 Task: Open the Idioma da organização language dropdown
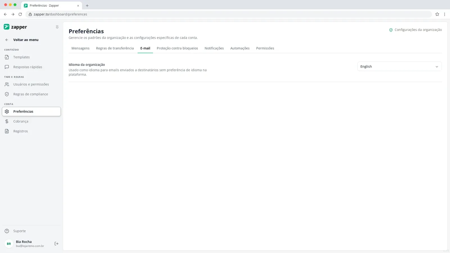pyautogui.click(x=399, y=67)
